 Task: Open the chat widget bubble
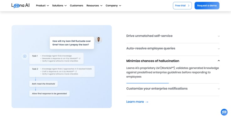[x=224, y=112]
